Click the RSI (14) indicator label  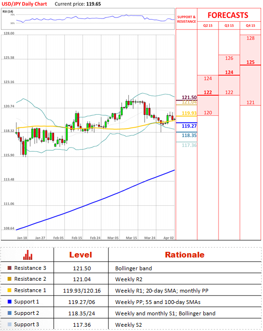[8, 11]
